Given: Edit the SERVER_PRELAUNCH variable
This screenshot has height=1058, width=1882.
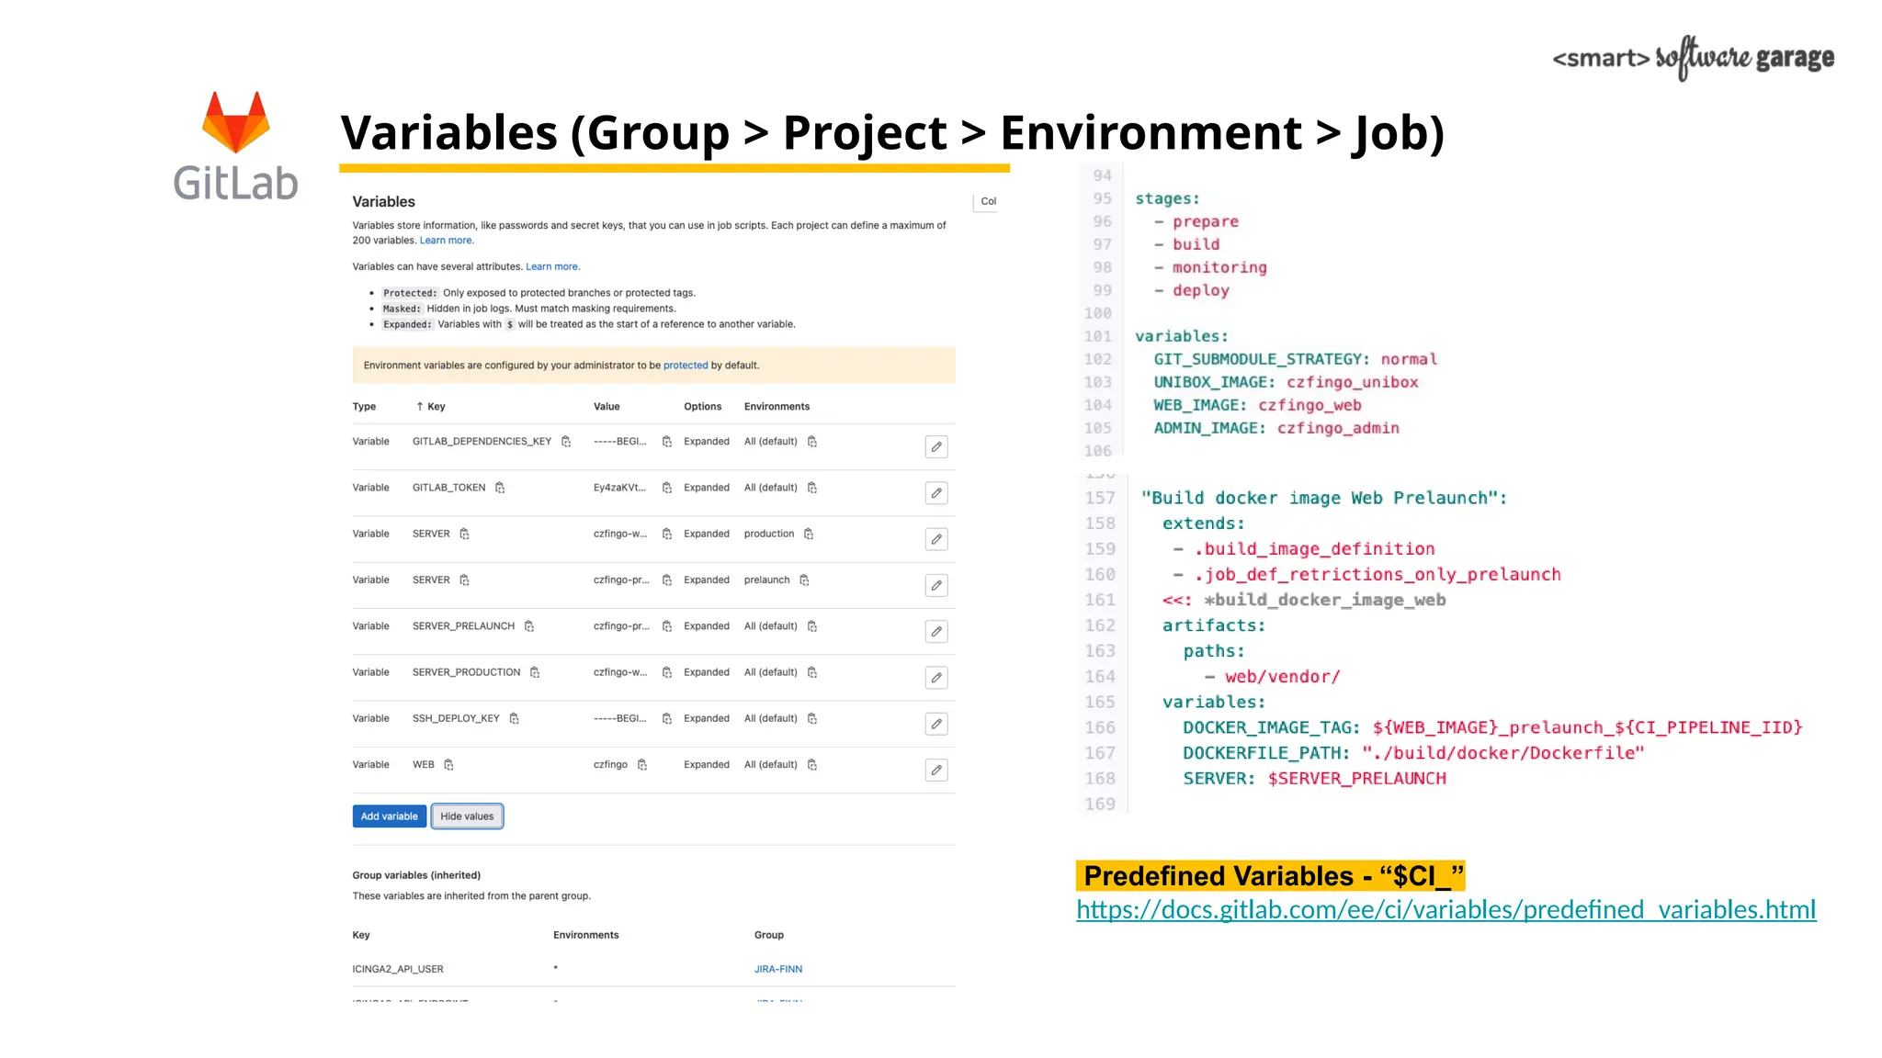Looking at the screenshot, I should [935, 632].
